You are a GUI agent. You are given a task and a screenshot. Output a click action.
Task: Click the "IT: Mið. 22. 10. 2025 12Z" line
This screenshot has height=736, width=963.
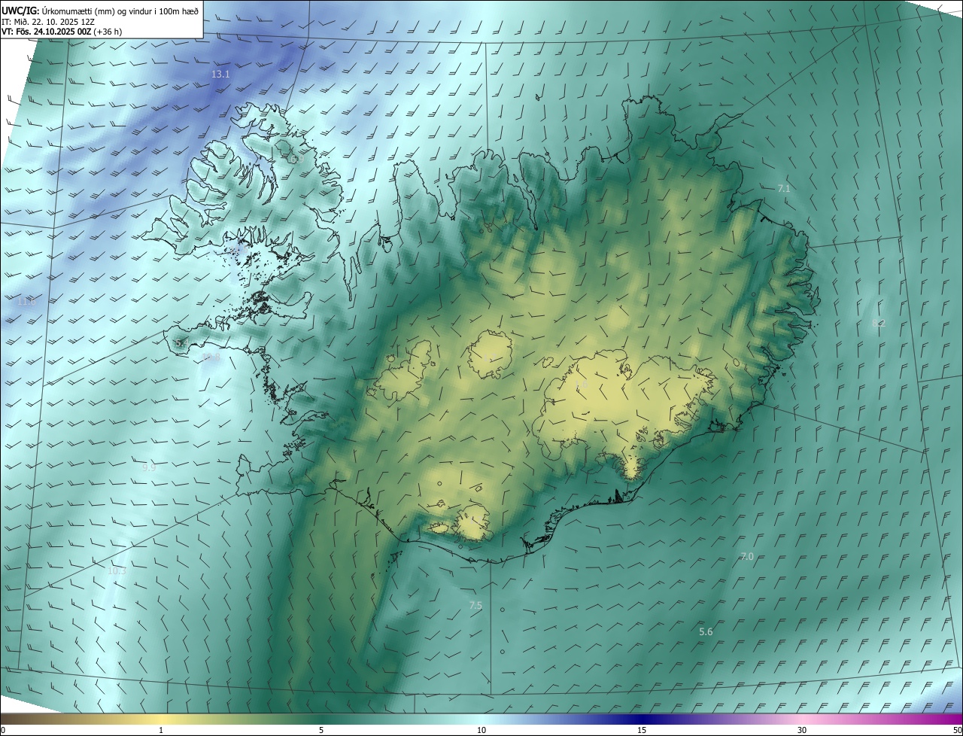point(48,21)
